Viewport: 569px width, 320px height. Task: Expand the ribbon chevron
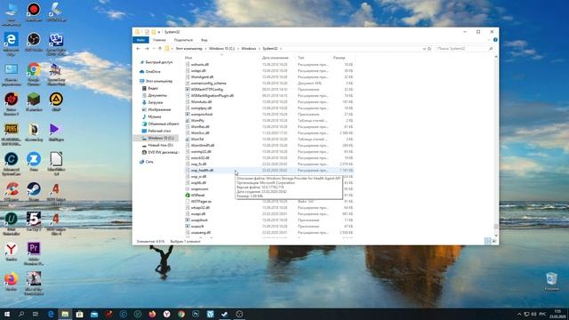[489, 40]
